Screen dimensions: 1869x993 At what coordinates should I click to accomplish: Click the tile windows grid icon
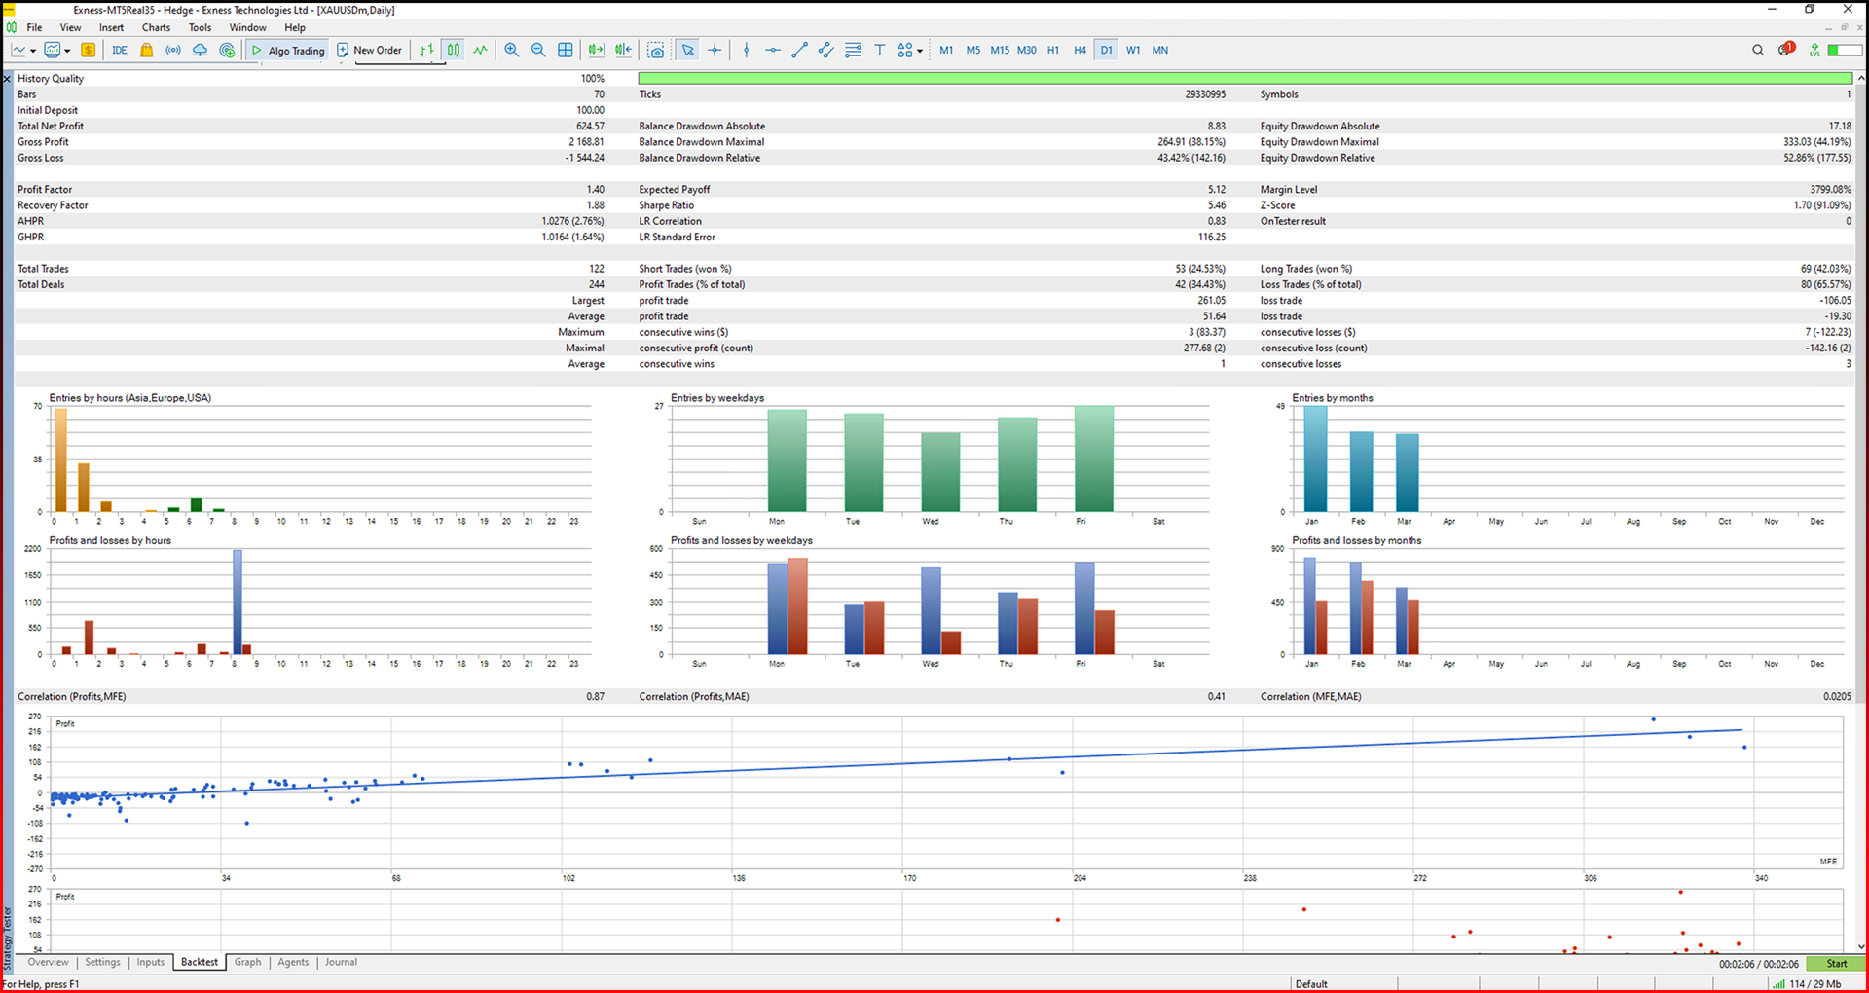pyautogui.click(x=566, y=51)
